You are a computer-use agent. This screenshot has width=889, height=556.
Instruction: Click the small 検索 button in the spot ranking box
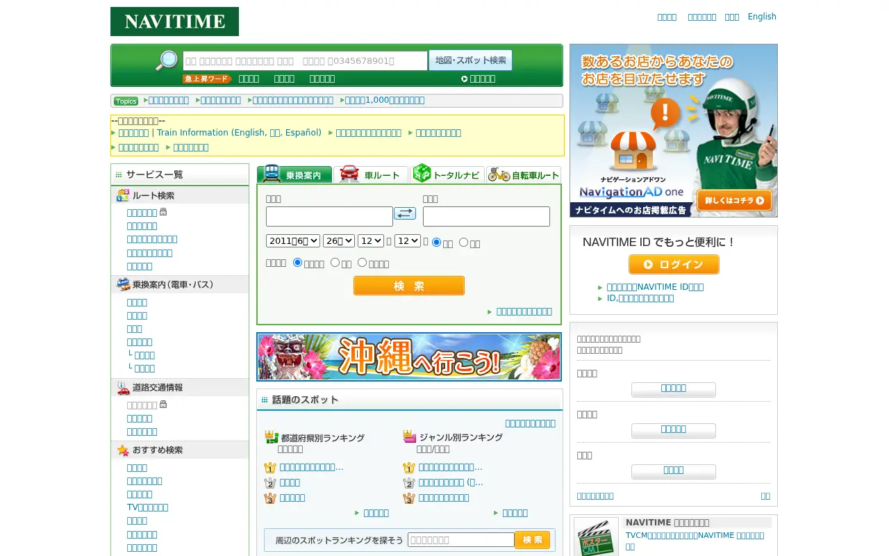click(533, 540)
